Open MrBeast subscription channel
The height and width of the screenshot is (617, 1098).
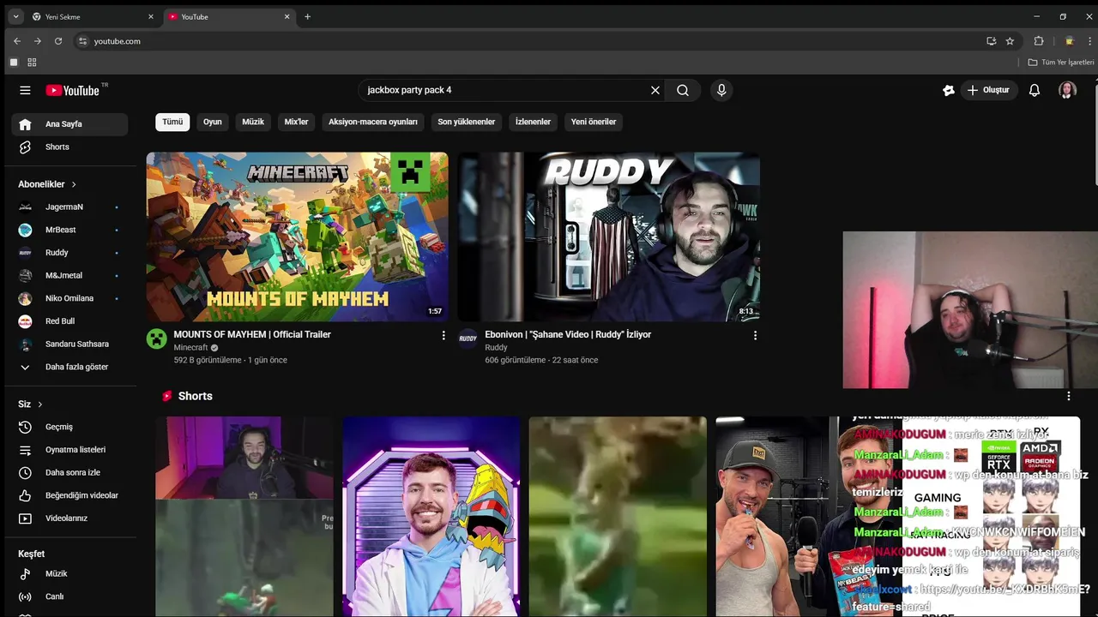(x=69, y=230)
